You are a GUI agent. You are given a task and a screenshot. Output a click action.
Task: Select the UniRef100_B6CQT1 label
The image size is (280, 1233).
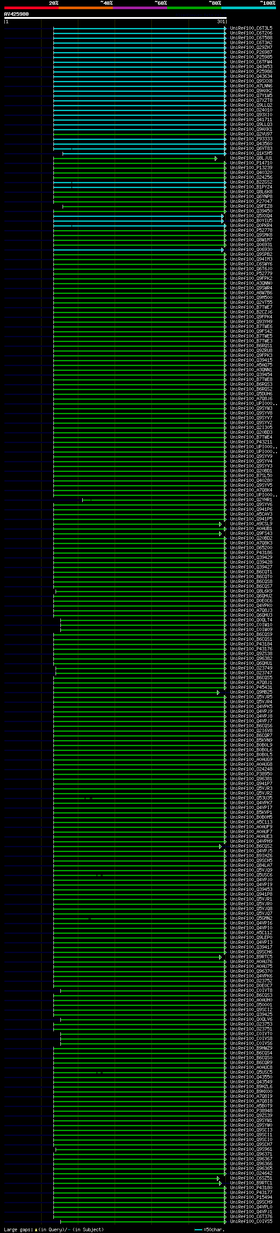tap(251, 572)
